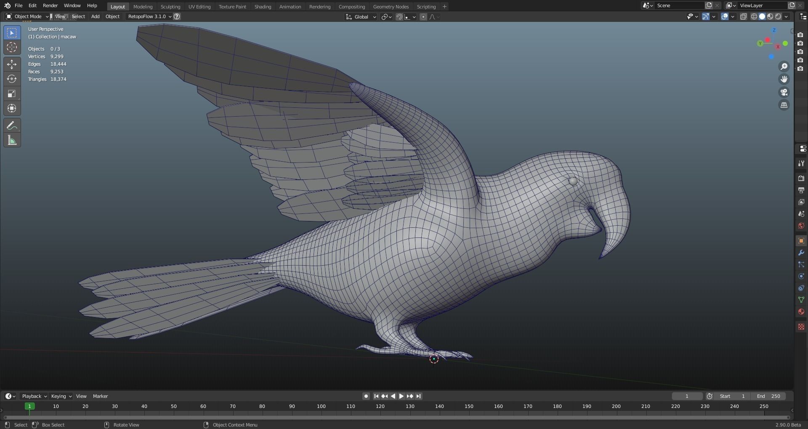
Task: Toggle X-Ray mode
Action: [744, 17]
